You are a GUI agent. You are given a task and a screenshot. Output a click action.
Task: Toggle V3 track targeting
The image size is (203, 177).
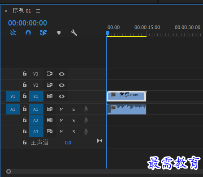point(35,74)
